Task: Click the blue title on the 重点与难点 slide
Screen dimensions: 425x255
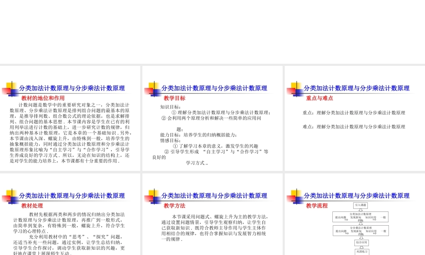Action: click(x=357, y=88)
